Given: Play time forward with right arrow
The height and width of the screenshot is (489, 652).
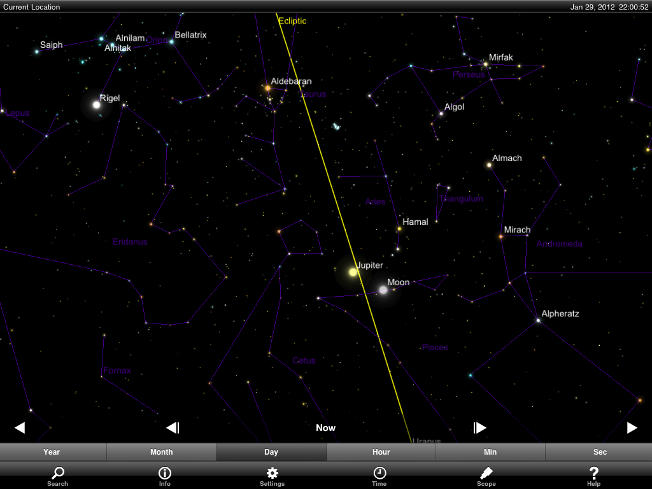Looking at the screenshot, I should coord(632,428).
